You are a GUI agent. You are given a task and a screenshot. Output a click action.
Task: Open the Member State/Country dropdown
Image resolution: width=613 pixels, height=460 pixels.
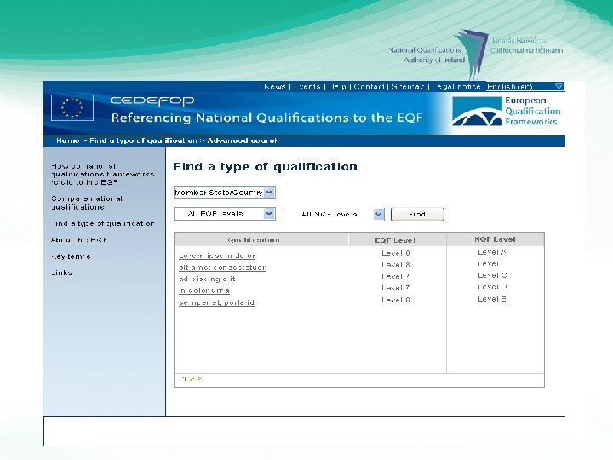tap(225, 193)
